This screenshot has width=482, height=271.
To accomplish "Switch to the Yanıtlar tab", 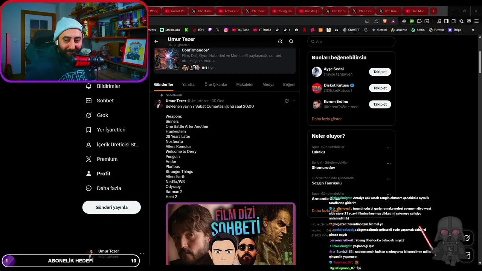I will [189, 85].
